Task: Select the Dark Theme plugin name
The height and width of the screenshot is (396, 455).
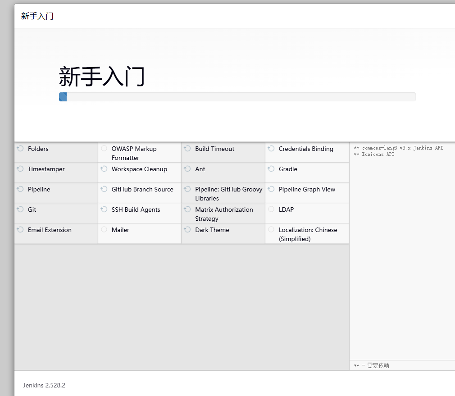Action: tap(212, 230)
